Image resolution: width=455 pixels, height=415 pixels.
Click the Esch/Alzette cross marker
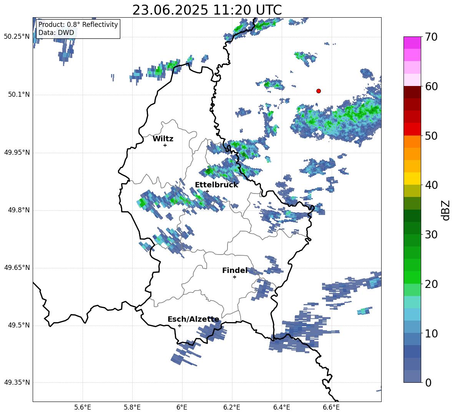(179, 326)
